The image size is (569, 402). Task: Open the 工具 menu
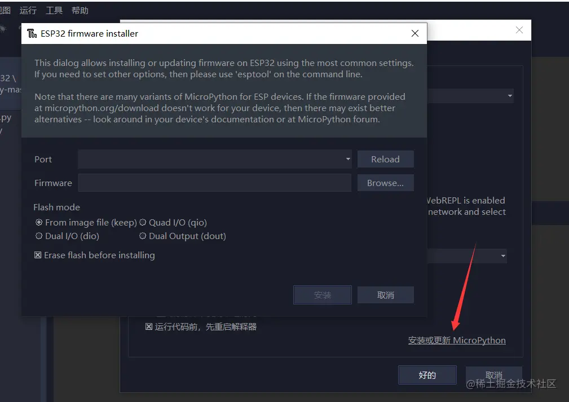pyautogui.click(x=54, y=11)
